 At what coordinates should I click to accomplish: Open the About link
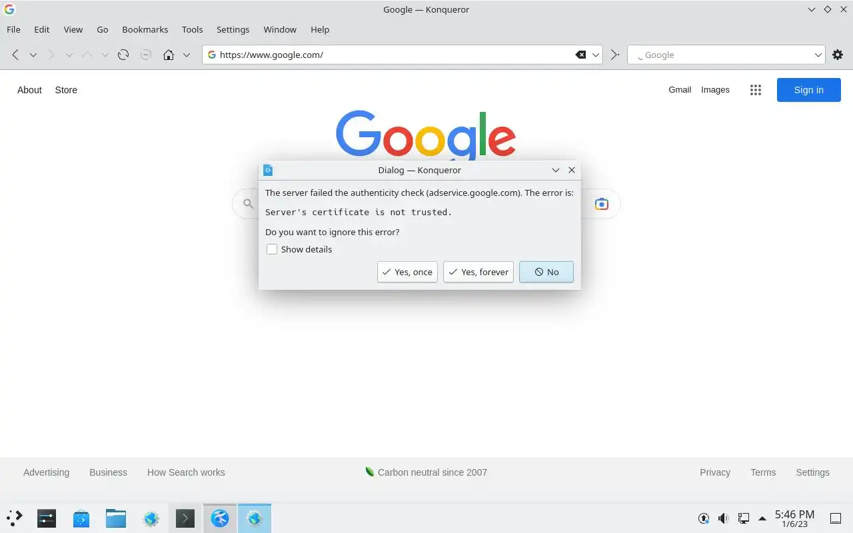[x=29, y=90]
